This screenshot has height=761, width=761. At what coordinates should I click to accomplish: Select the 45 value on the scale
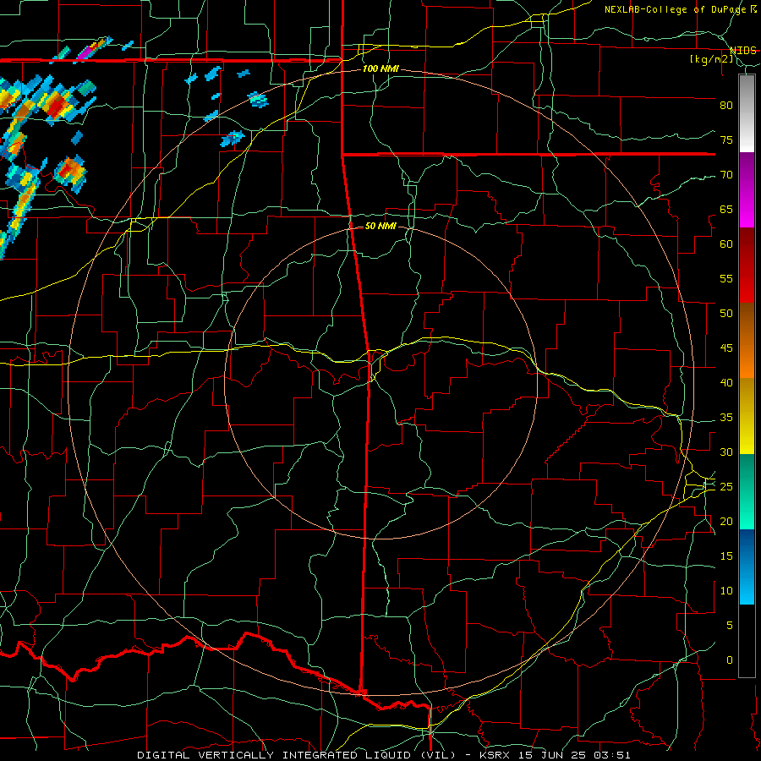coord(726,348)
